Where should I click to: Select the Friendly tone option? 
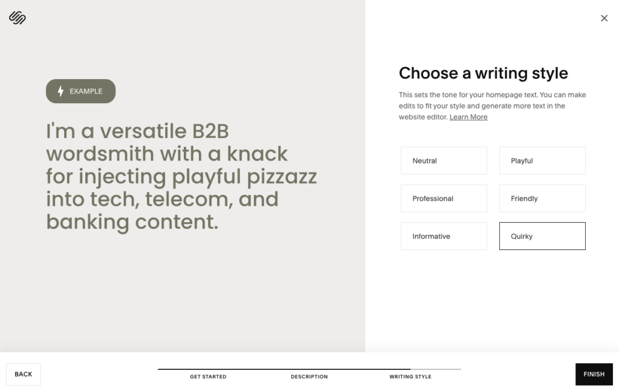(542, 199)
